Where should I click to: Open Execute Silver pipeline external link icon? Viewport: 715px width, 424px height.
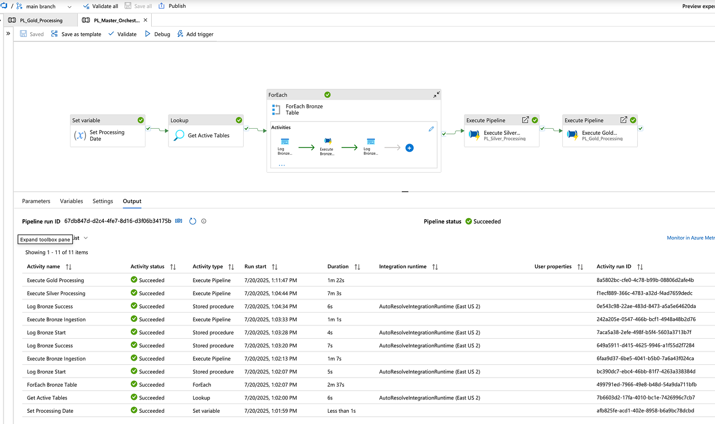point(525,120)
